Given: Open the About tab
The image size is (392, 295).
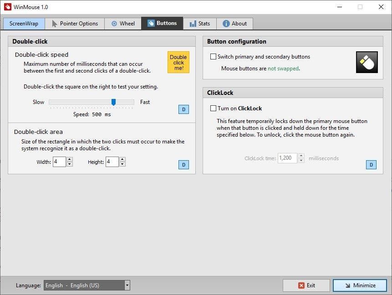Looking at the screenshot, I should (x=235, y=24).
